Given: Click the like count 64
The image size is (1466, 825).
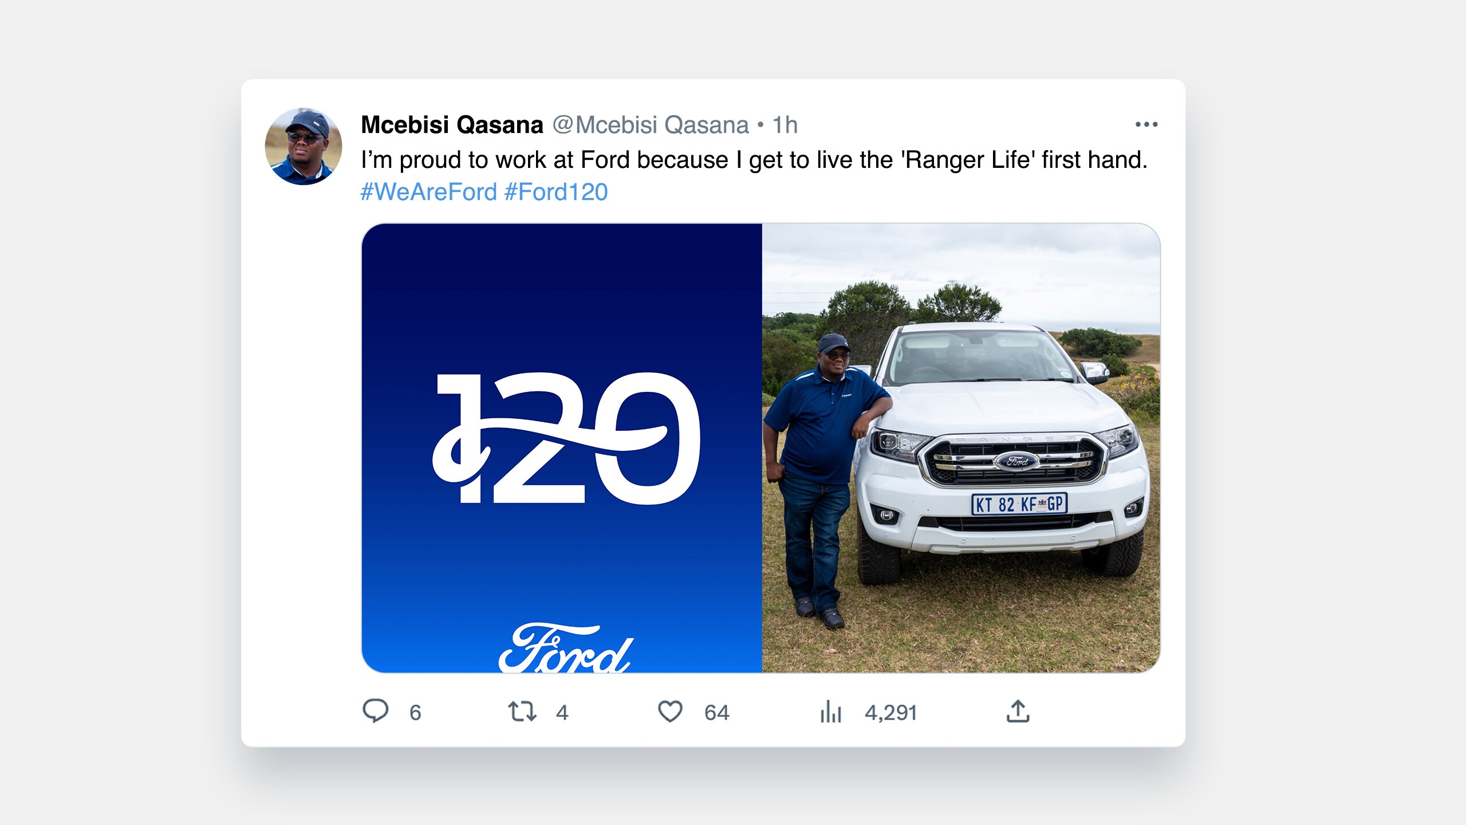Looking at the screenshot, I should coord(716,713).
